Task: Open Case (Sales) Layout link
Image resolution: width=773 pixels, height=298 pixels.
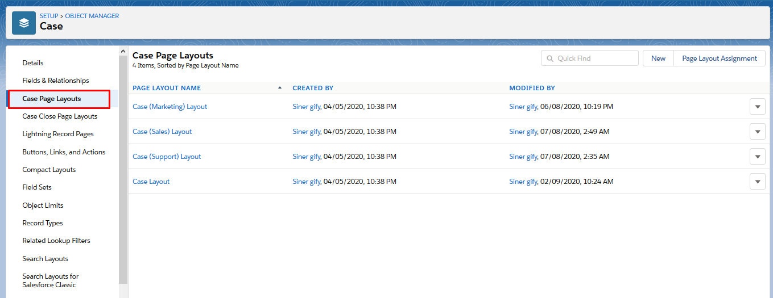Action: [x=162, y=132]
